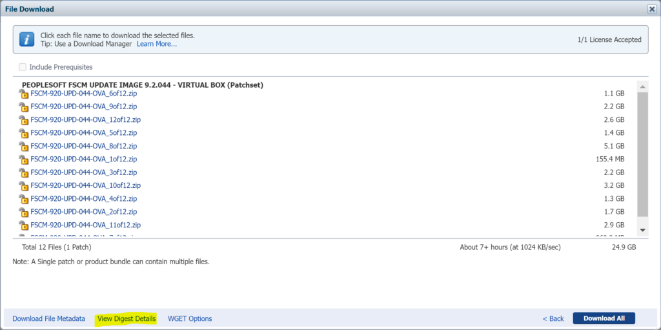Click lock icon beside OVA_8of12.zip
Image resolution: width=661 pixels, height=330 pixels.
[24, 147]
